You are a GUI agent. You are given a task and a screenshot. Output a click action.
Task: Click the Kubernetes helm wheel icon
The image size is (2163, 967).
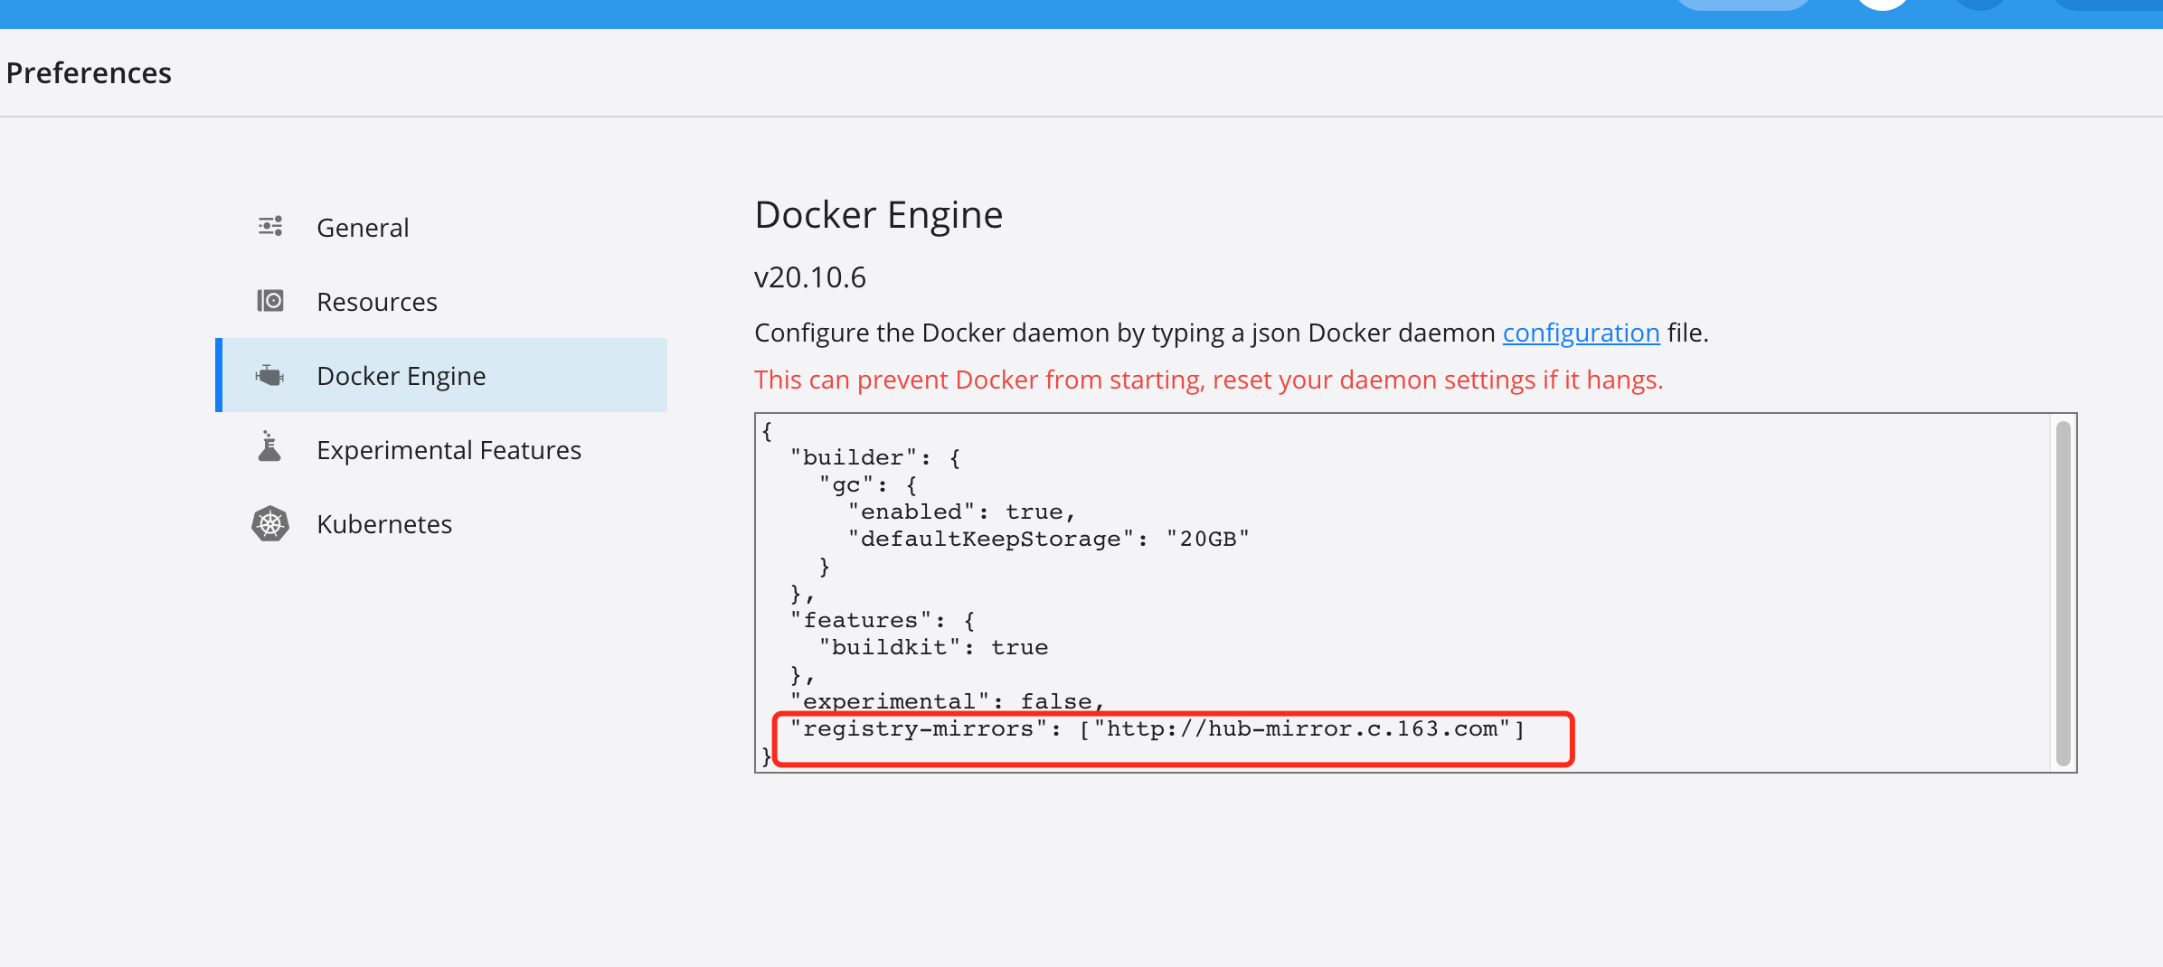point(270,524)
